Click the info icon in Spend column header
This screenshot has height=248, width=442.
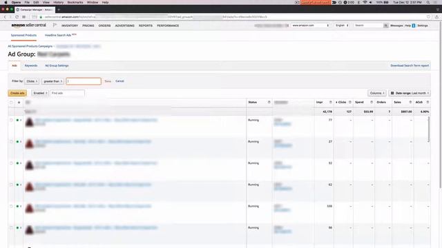pos(372,102)
